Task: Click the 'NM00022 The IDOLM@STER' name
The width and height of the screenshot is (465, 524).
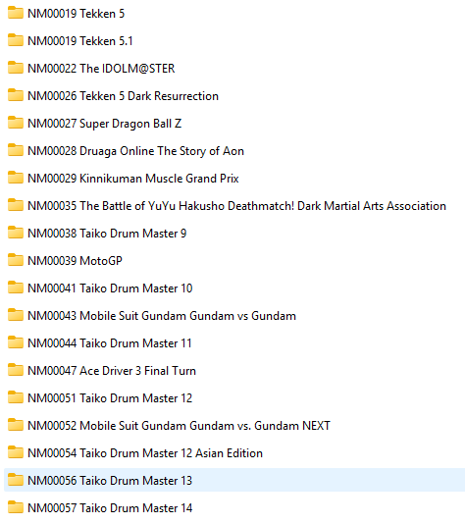Action: click(x=101, y=68)
